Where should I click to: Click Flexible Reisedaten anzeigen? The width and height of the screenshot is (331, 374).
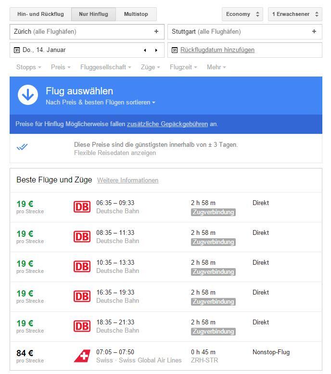(x=115, y=153)
